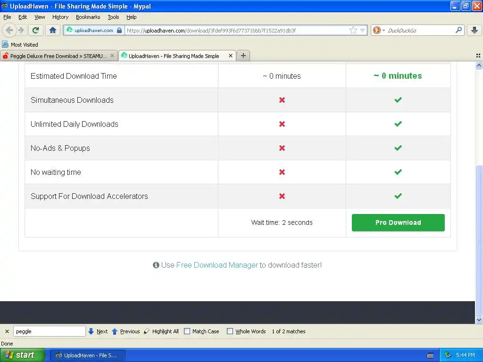
Task: Follow the Free Download Manager link
Action: click(217, 265)
